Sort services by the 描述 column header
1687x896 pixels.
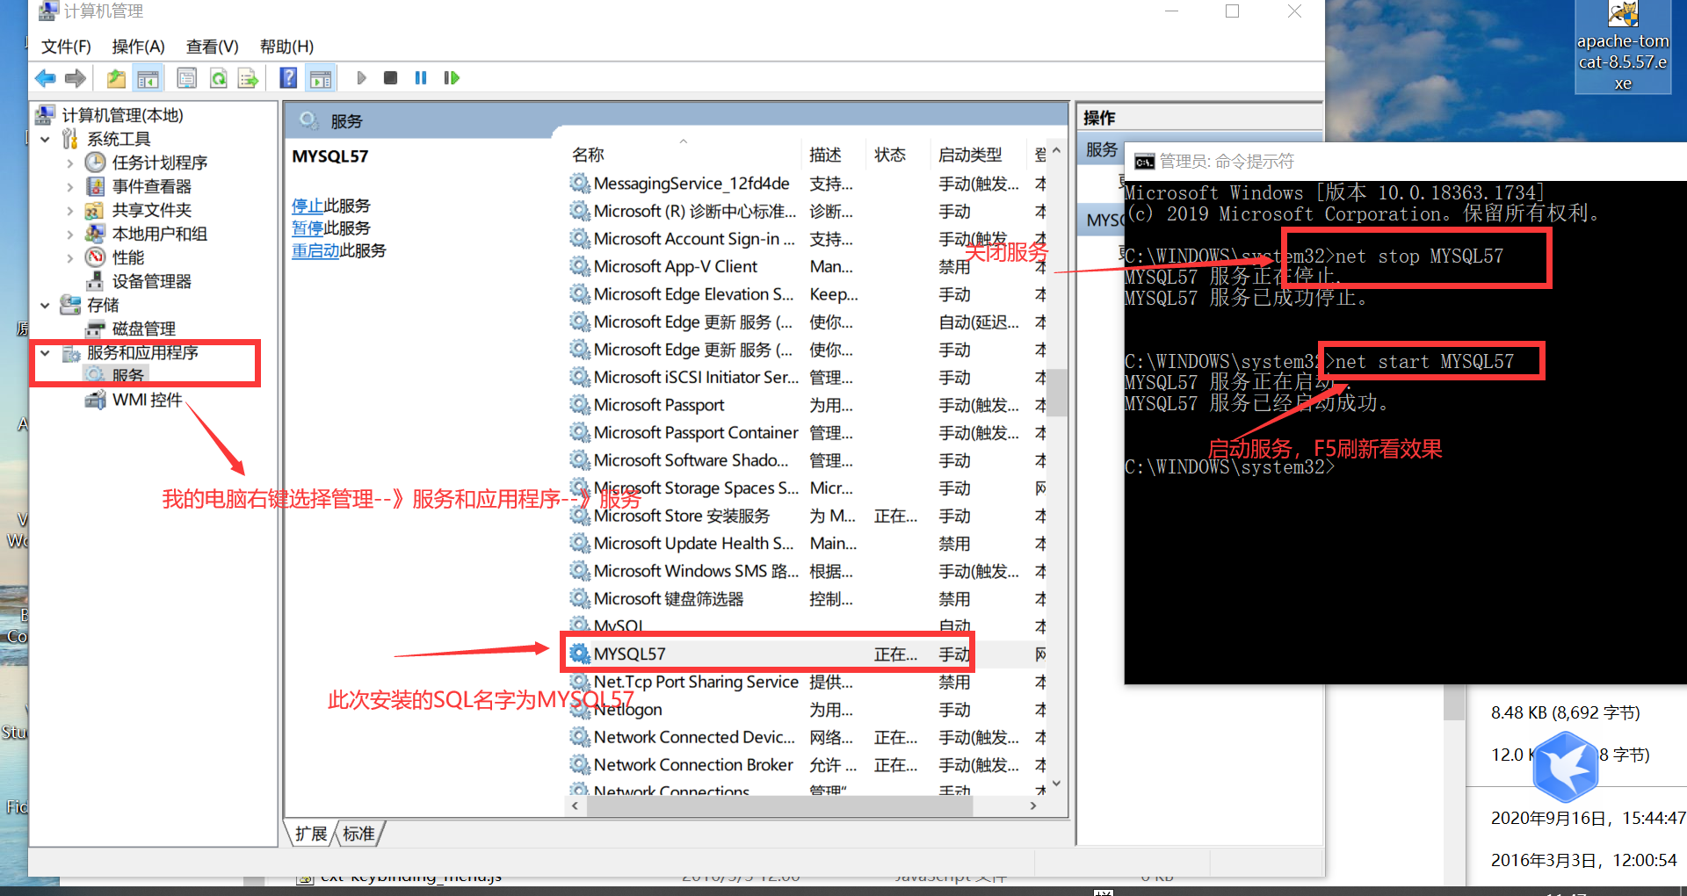[834, 155]
